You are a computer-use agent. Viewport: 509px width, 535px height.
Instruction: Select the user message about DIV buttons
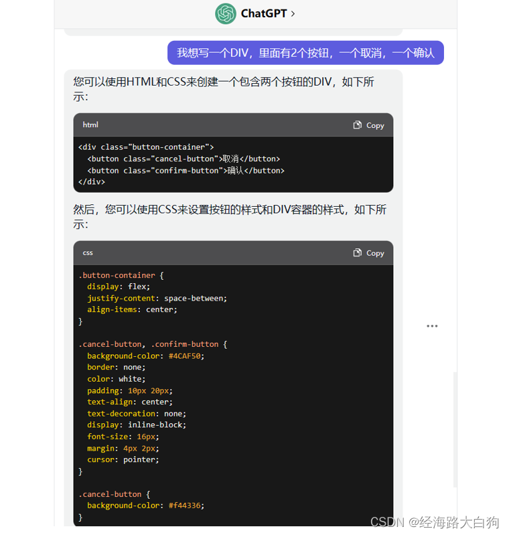click(305, 53)
